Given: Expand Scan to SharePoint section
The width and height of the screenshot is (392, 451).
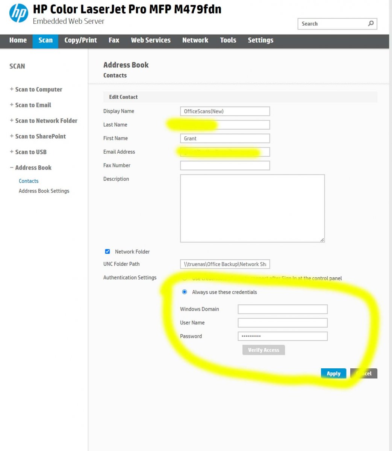Looking at the screenshot, I should click(x=38, y=136).
